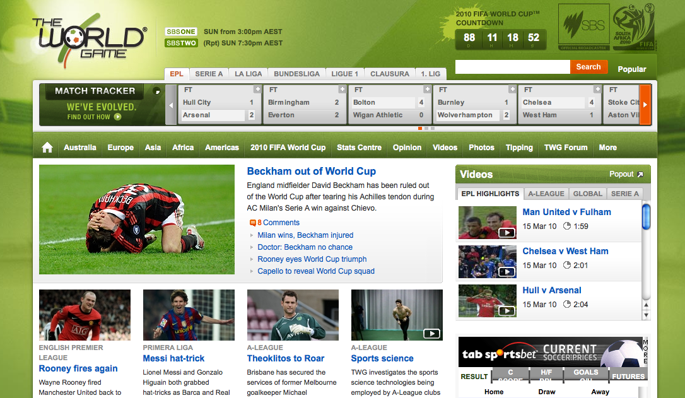Switch to GLOBAL video tab

click(x=588, y=194)
